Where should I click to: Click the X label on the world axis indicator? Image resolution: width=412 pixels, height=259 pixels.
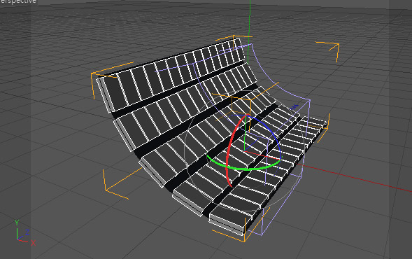point(33,243)
